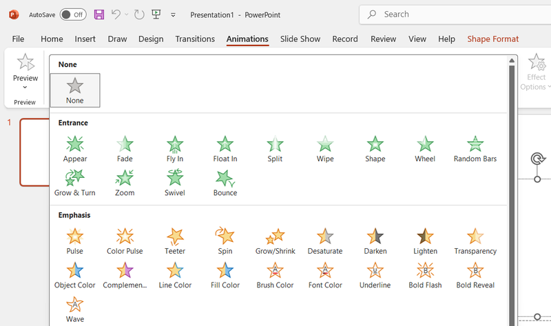Apply the Zoom entrance animation
Screen dimensions: 551x326
coord(125,183)
